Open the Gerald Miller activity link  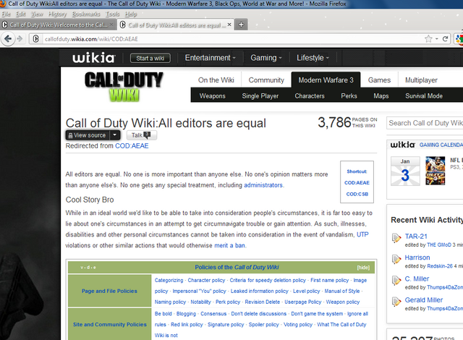pyautogui.click(x=423, y=300)
